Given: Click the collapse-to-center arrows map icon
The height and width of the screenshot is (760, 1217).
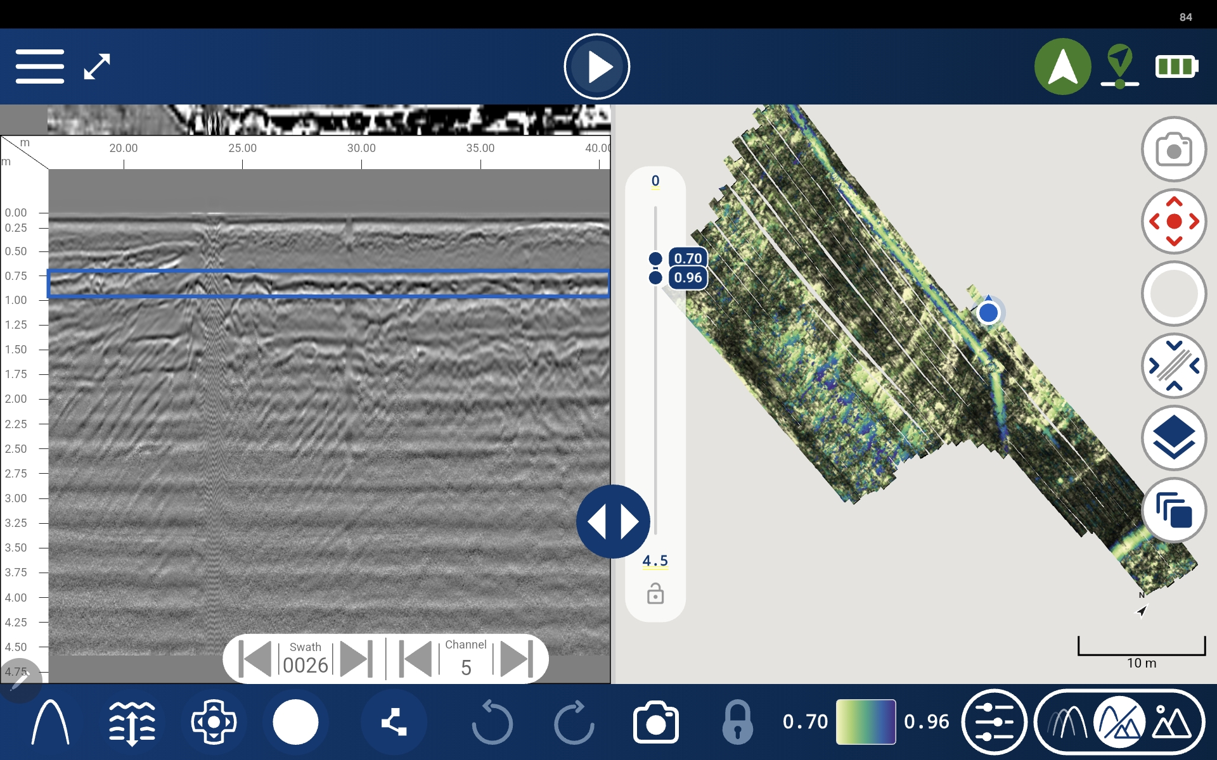Looking at the screenshot, I should pyautogui.click(x=1174, y=366).
